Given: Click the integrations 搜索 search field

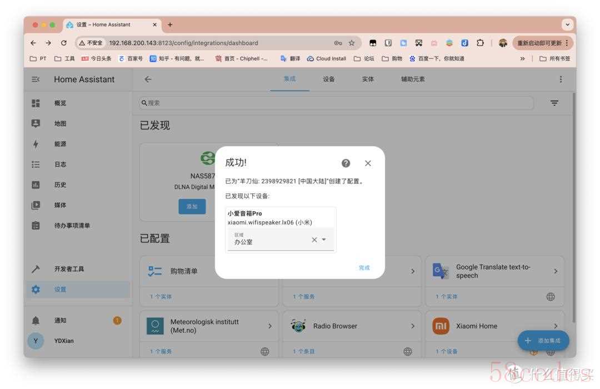Looking at the screenshot, I should 336,103.
